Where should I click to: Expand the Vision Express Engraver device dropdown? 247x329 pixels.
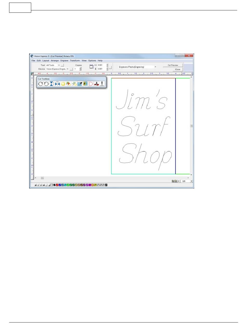point(67,69)
